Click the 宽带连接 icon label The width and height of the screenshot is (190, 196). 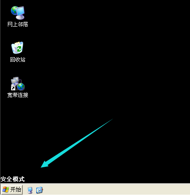pos(17,95)
